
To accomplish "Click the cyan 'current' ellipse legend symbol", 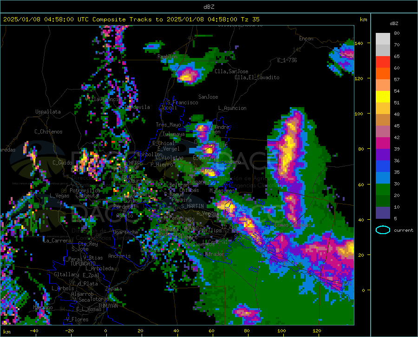I will [383, 230].
